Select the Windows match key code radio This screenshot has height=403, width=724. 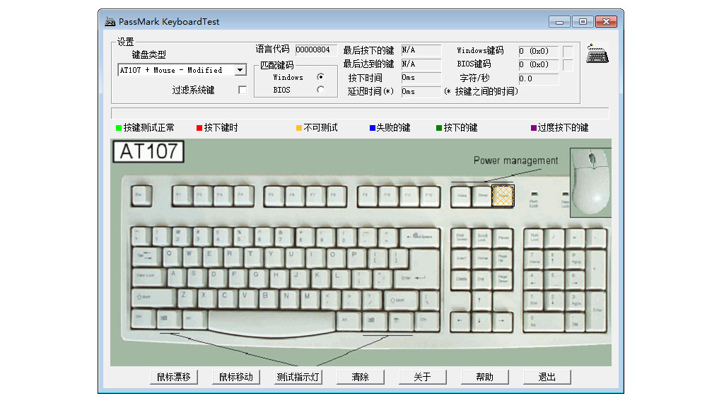click(x=320, y=76)
